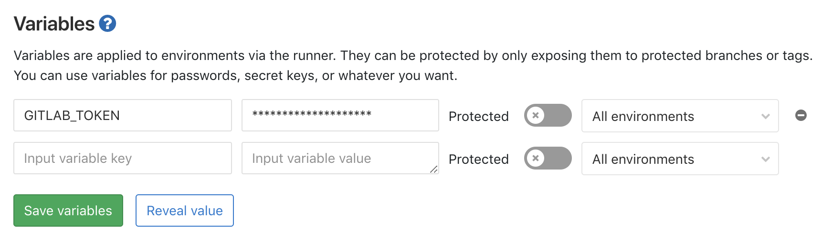Click the chevron arrow in the new variable's environment selector
This screenshot has width=822, height=240.
[x=765, y=159]
